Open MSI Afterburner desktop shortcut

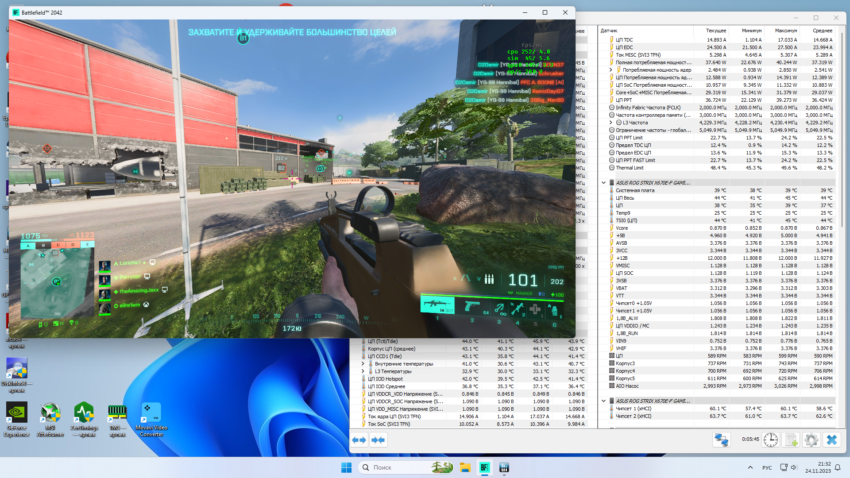click(50, 419)
